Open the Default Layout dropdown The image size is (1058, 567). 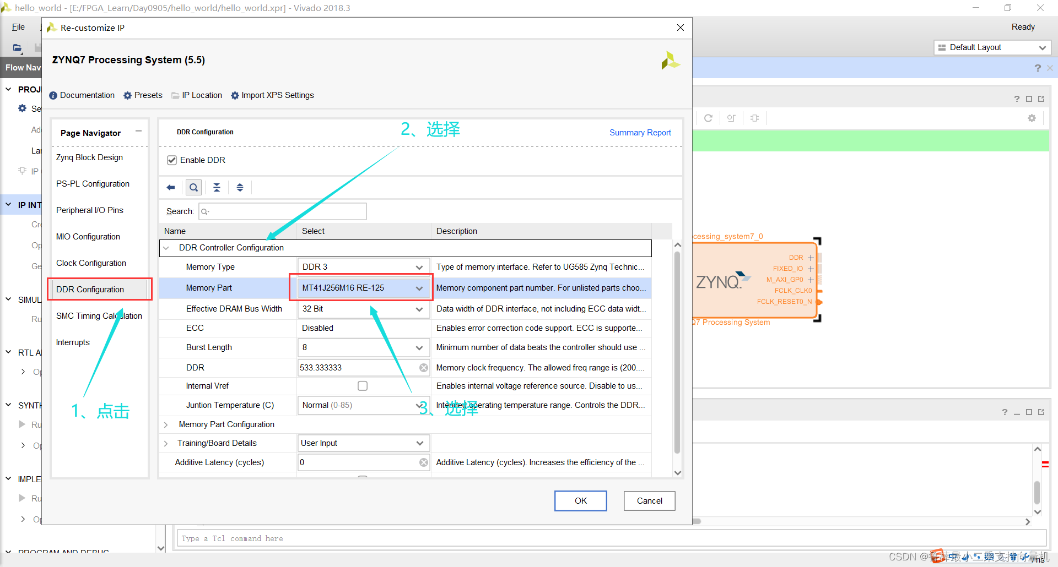tap(992, 47)
